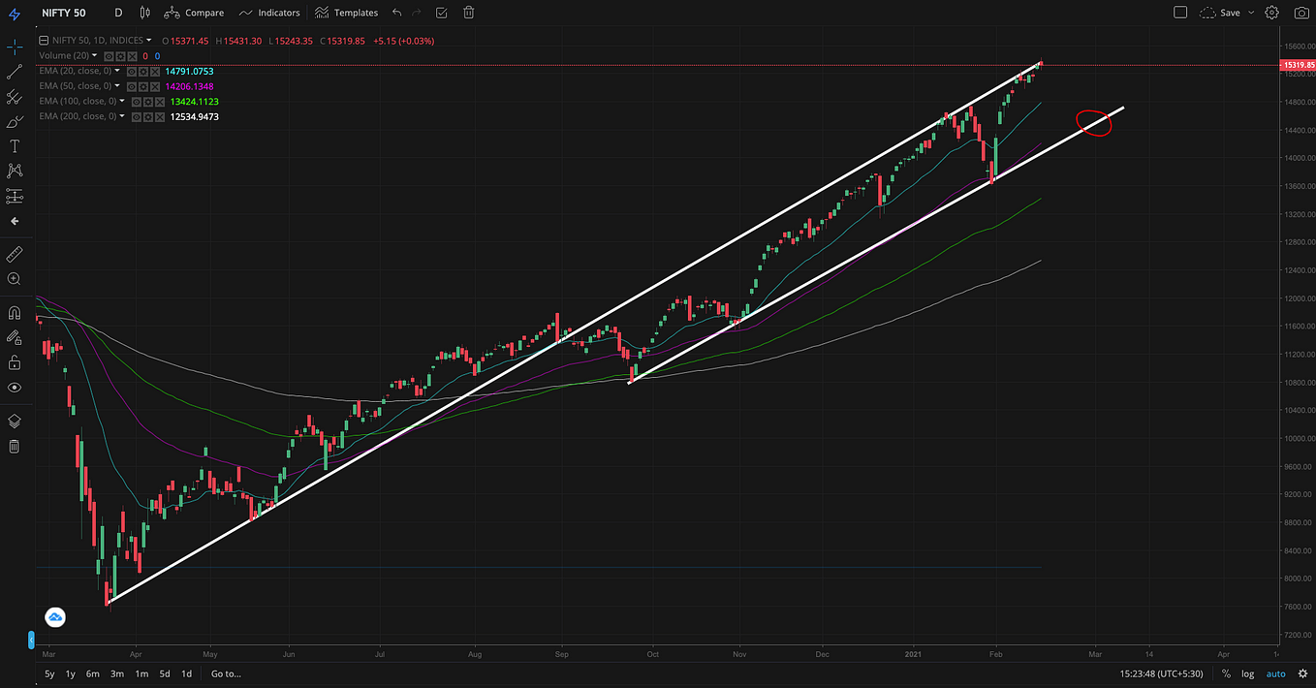
Task: Open the Indicators list
Action: pyautogui.click(x=268, y=13)
